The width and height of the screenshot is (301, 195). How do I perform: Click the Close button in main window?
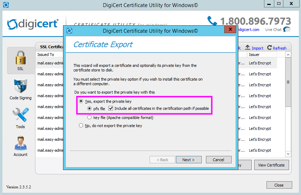(x=279, y=185)
